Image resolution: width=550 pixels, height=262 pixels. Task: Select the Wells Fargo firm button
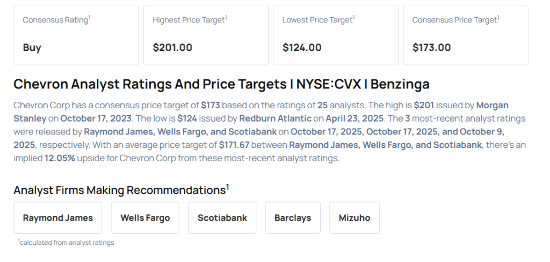(145, 218)
